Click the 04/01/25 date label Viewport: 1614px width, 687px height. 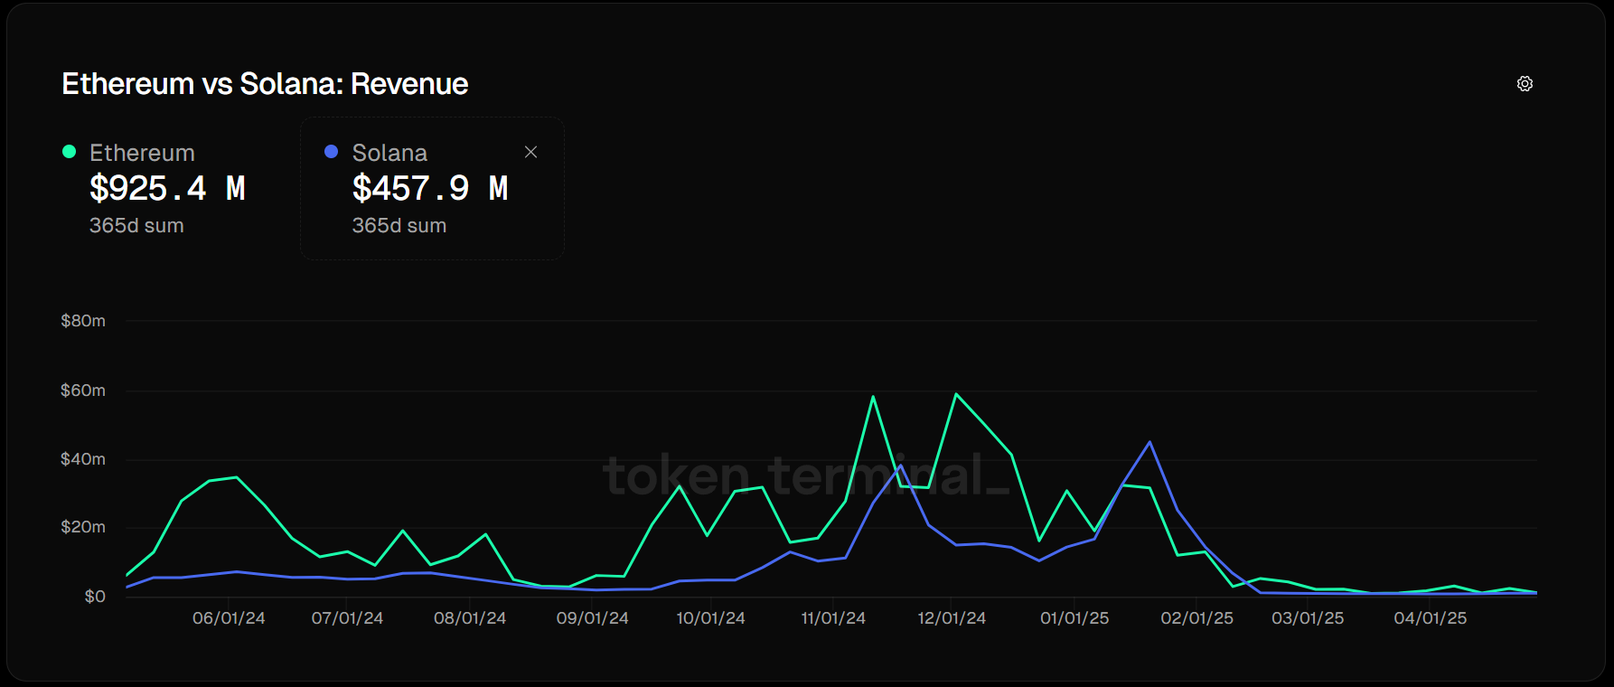click(1430, 618)
